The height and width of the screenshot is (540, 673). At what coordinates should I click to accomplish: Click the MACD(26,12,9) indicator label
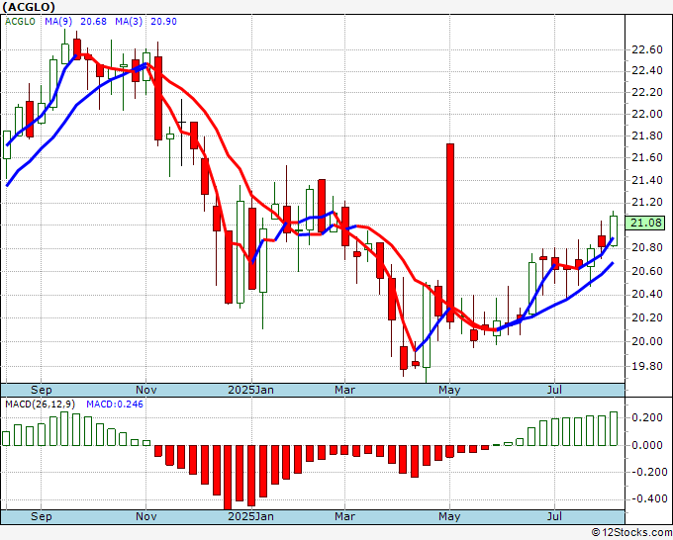[x=41, y=405]
